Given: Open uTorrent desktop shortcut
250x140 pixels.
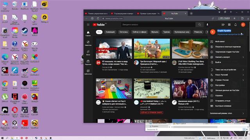Looking at the screenshot, I should (5, 98).
